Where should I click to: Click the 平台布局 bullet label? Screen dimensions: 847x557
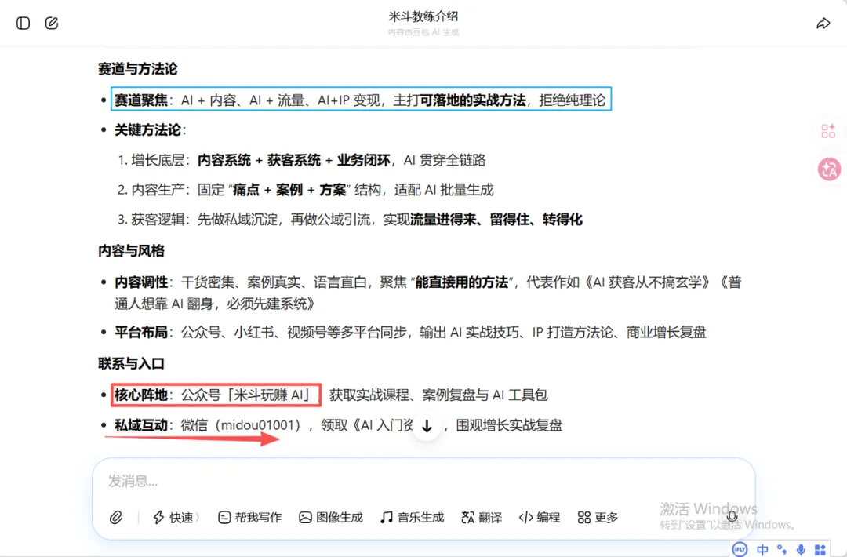[141, 333]
